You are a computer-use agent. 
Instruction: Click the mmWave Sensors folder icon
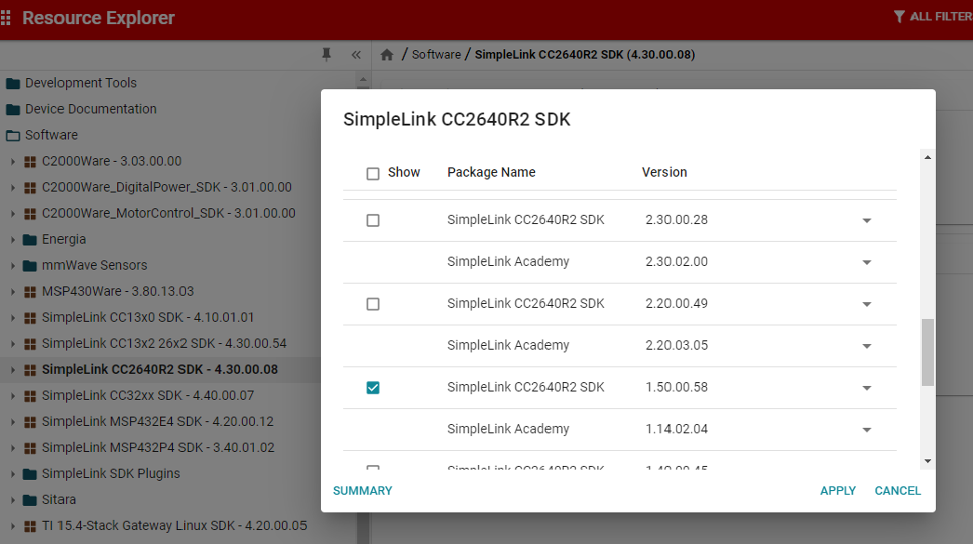pos(30,265)
